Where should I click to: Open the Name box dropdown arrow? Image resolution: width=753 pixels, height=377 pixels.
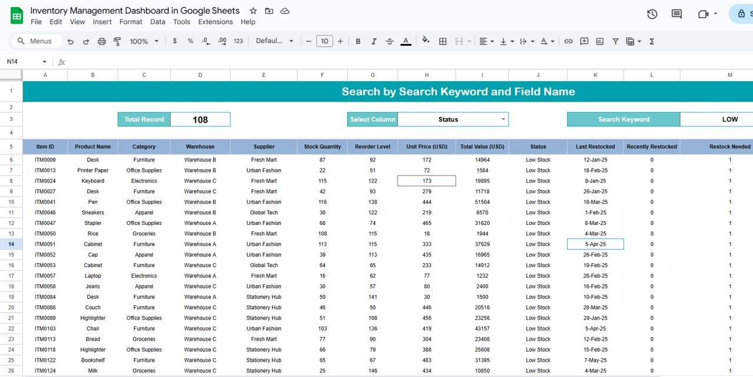(x=44, y=62)
